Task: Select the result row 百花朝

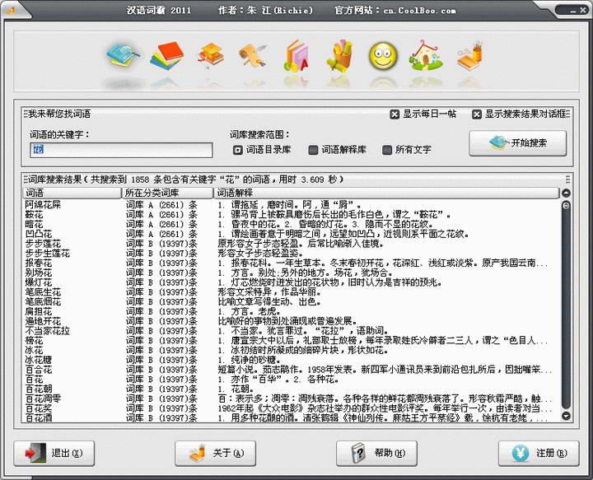Action: (292, 389)
